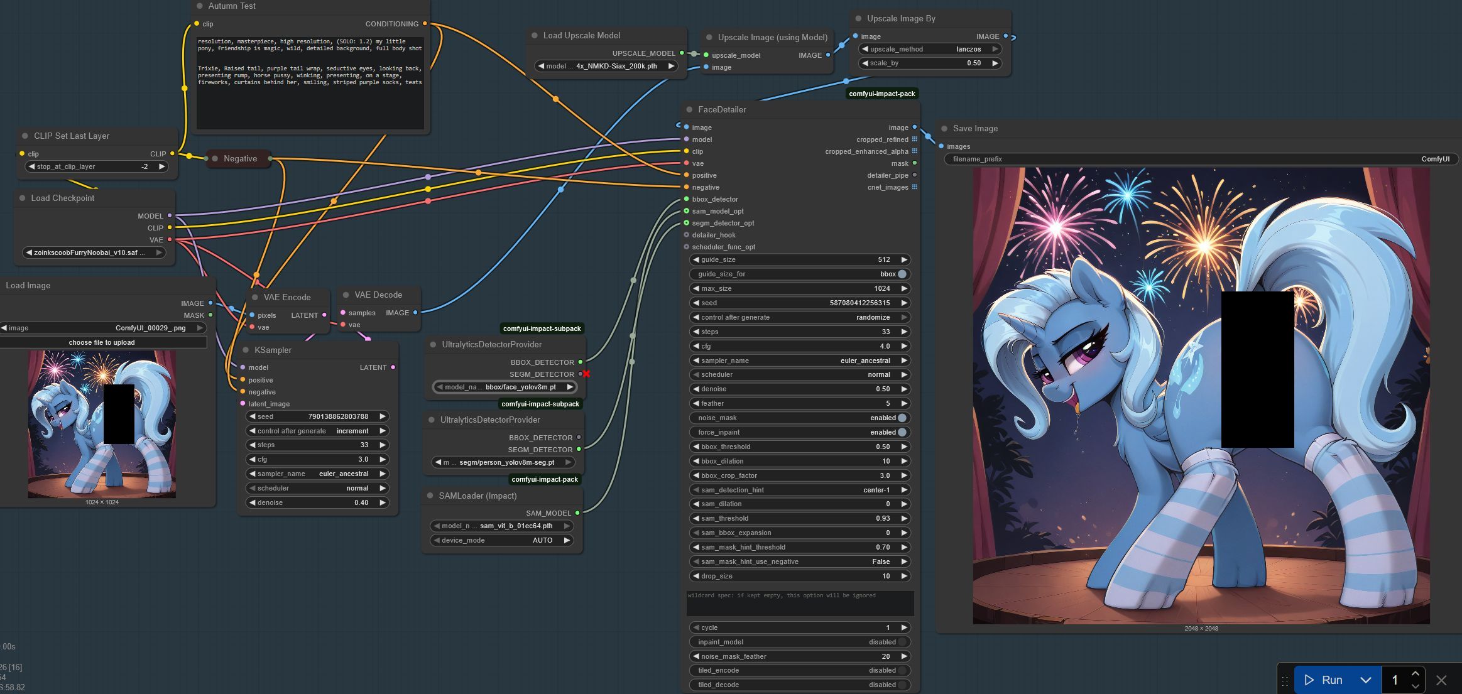Collapse the KSampler node title dot
This screenshot has width=1462, height=694.
[x=246, y=350]
